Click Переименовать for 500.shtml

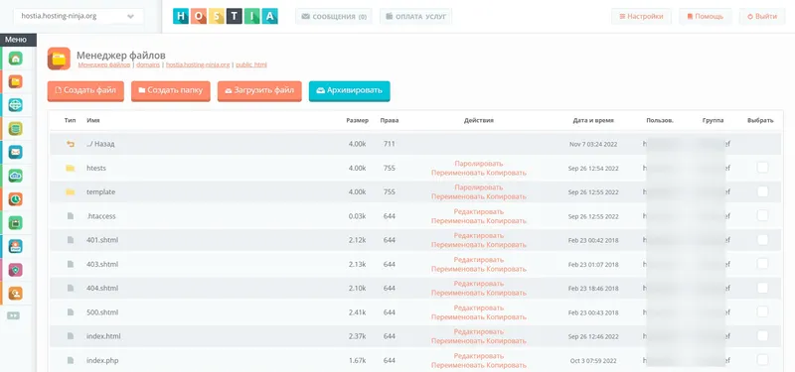click(458, 317)
